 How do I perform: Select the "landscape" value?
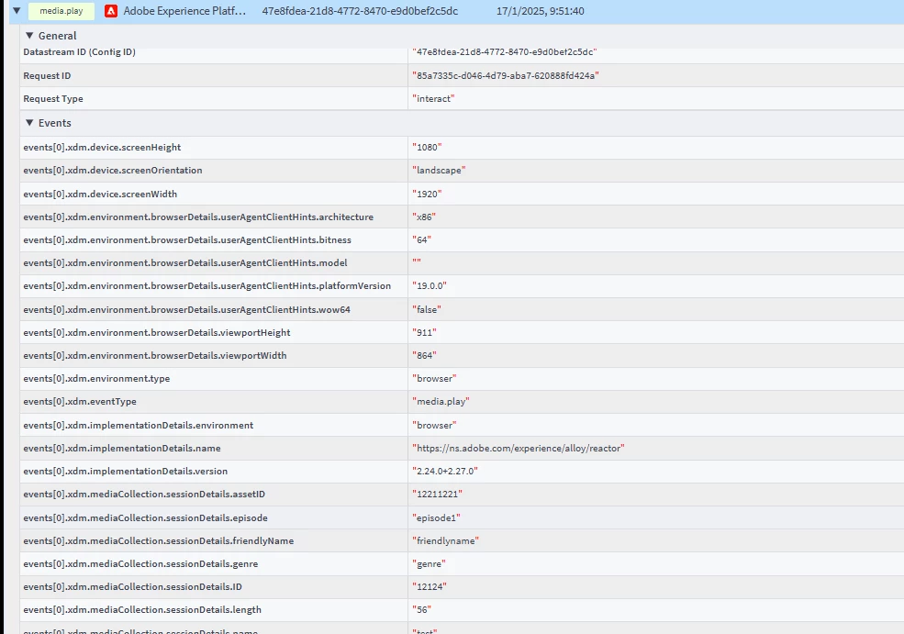click(439, 170)
